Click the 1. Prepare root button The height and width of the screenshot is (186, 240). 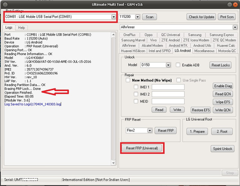(197, 131)
